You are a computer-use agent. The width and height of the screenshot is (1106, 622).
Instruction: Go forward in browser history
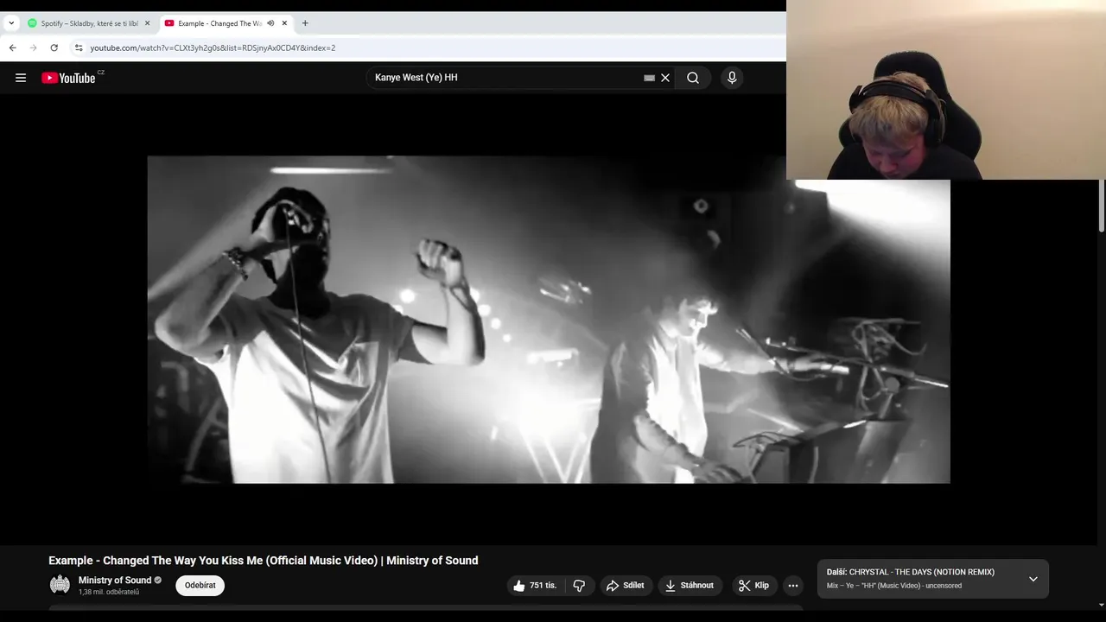[33, 48]
